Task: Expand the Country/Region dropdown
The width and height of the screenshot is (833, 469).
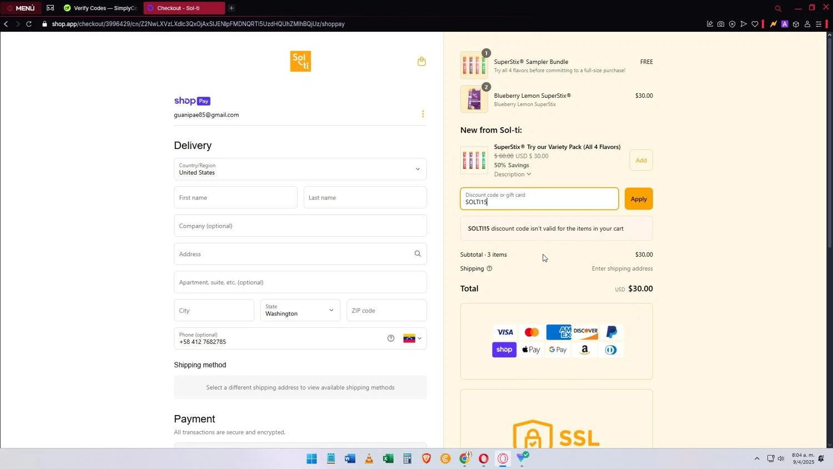Action: tap(300, 169)
